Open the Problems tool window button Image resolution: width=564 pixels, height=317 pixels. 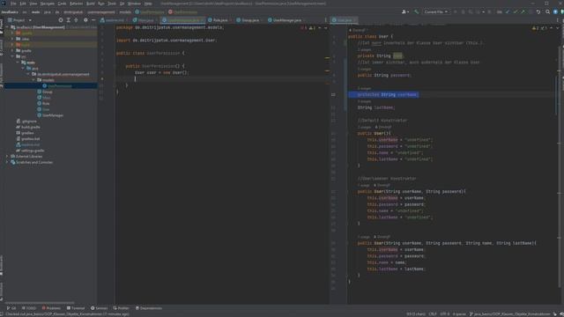[x=51, y=308]
